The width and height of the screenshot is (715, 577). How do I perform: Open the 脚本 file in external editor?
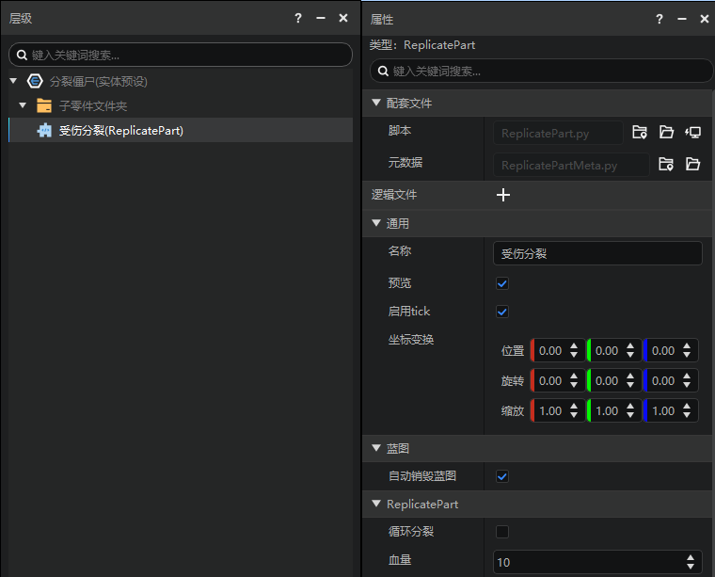tap(693, 133)
